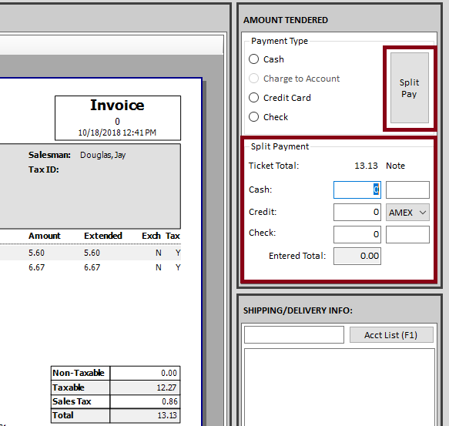Open the Acct List (F1) button
Screen dimensions: 449x426
pyautogui.click(x=391, y=335)
